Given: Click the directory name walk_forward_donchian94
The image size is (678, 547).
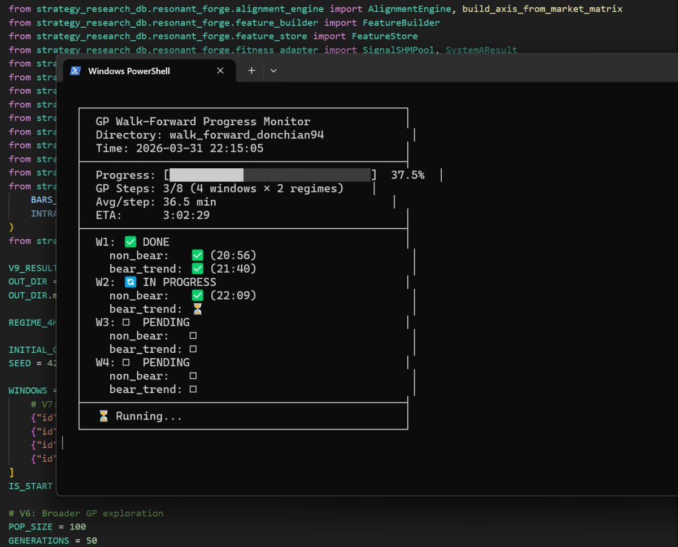Looking at the screenshot, I should coord(247,135).
